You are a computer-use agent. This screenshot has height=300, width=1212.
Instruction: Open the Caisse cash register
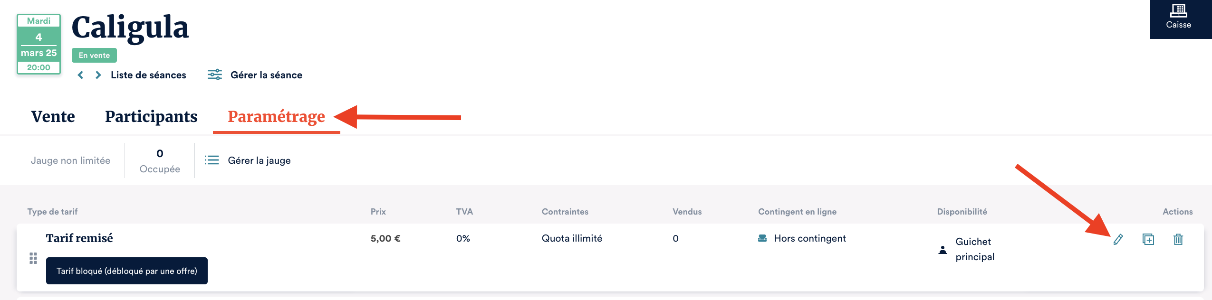1178,17
